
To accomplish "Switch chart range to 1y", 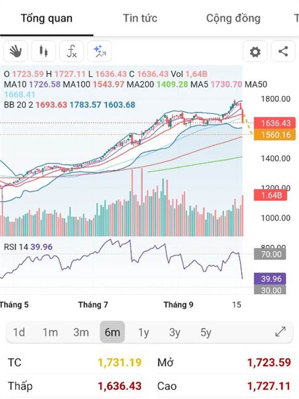I will [144, 332].
